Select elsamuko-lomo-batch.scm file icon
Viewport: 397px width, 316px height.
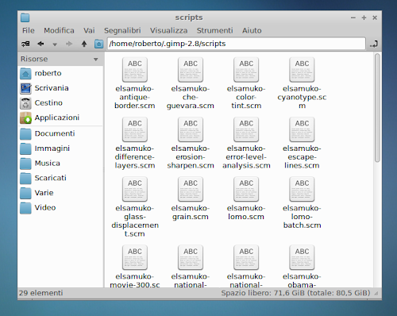pos(302,190)
